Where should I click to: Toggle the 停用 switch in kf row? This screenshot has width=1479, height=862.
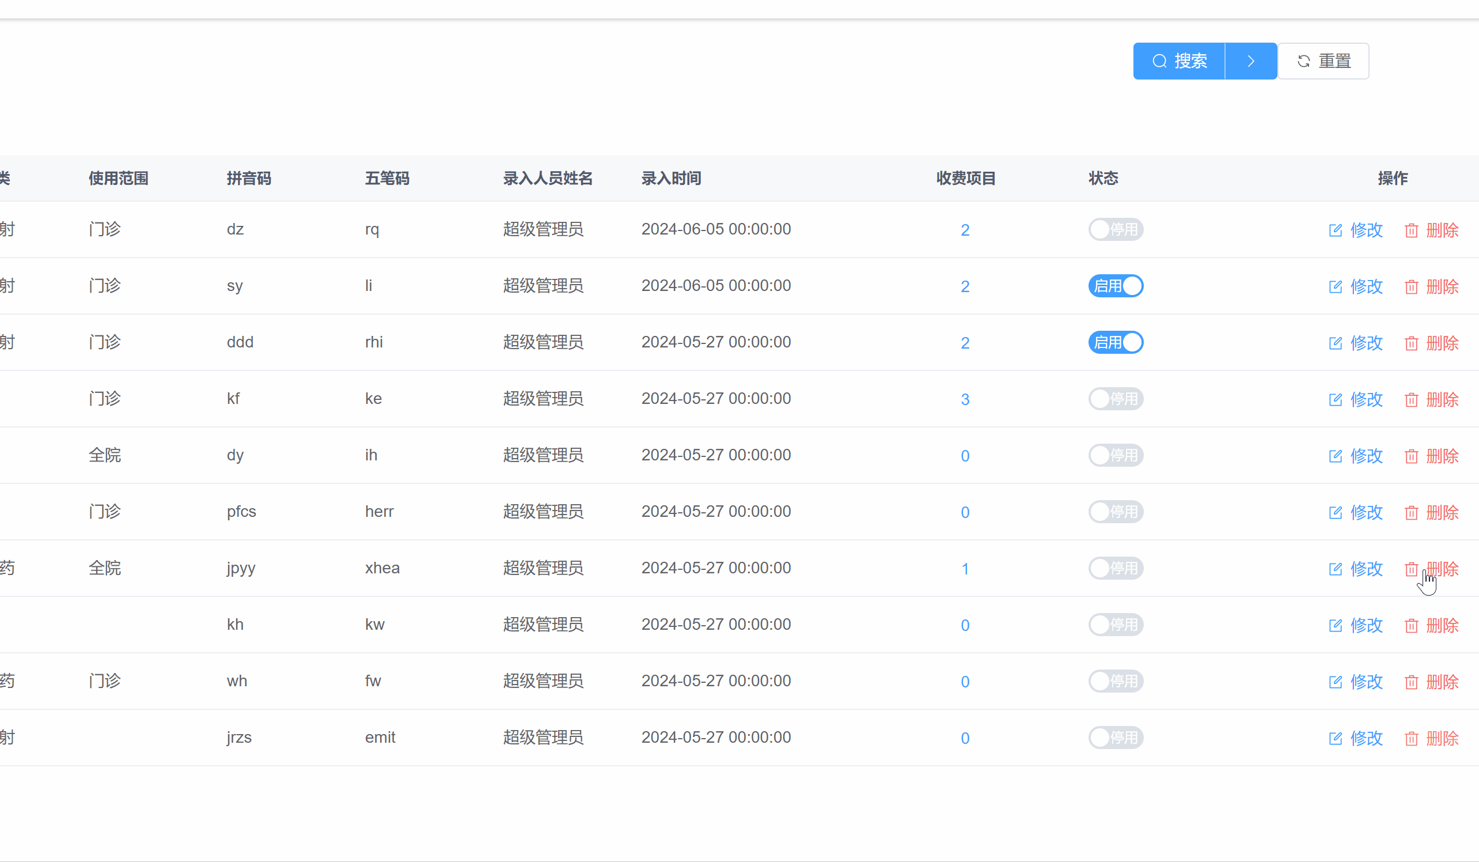(x=1115, y=399)
